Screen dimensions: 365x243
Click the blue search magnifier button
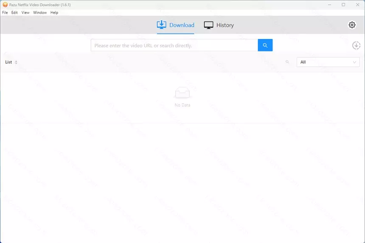(x=265, y=45)
